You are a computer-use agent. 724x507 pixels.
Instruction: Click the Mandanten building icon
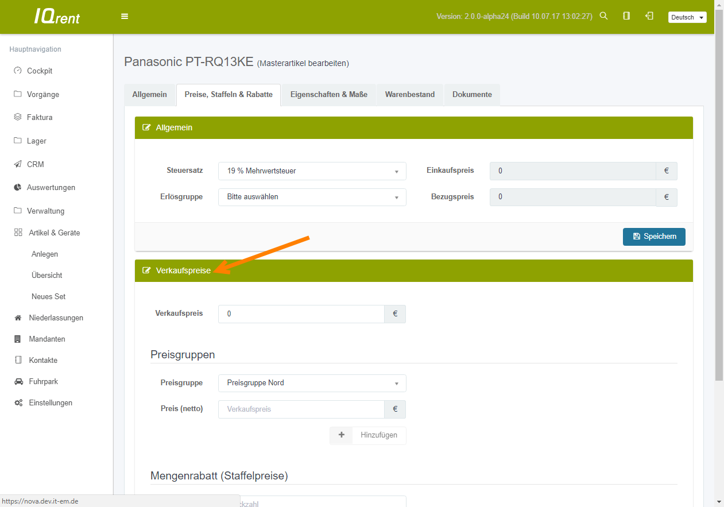(x=18, y=339)
